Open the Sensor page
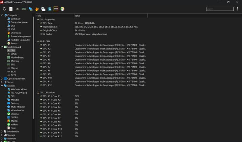The image size is (242, 142). (14, 43)
